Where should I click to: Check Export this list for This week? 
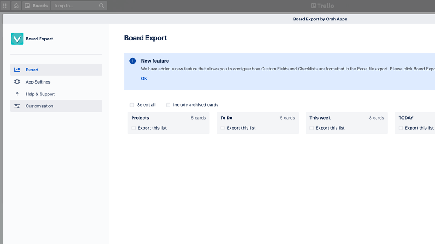312,128
